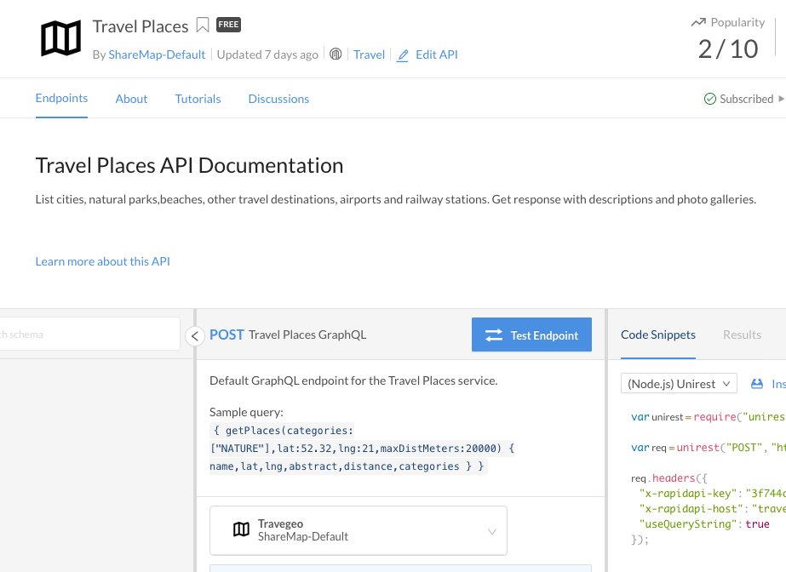Click the Subscribed checkmark icon
The height and width of the screenshot is (572, 786).
click(710, 99)
